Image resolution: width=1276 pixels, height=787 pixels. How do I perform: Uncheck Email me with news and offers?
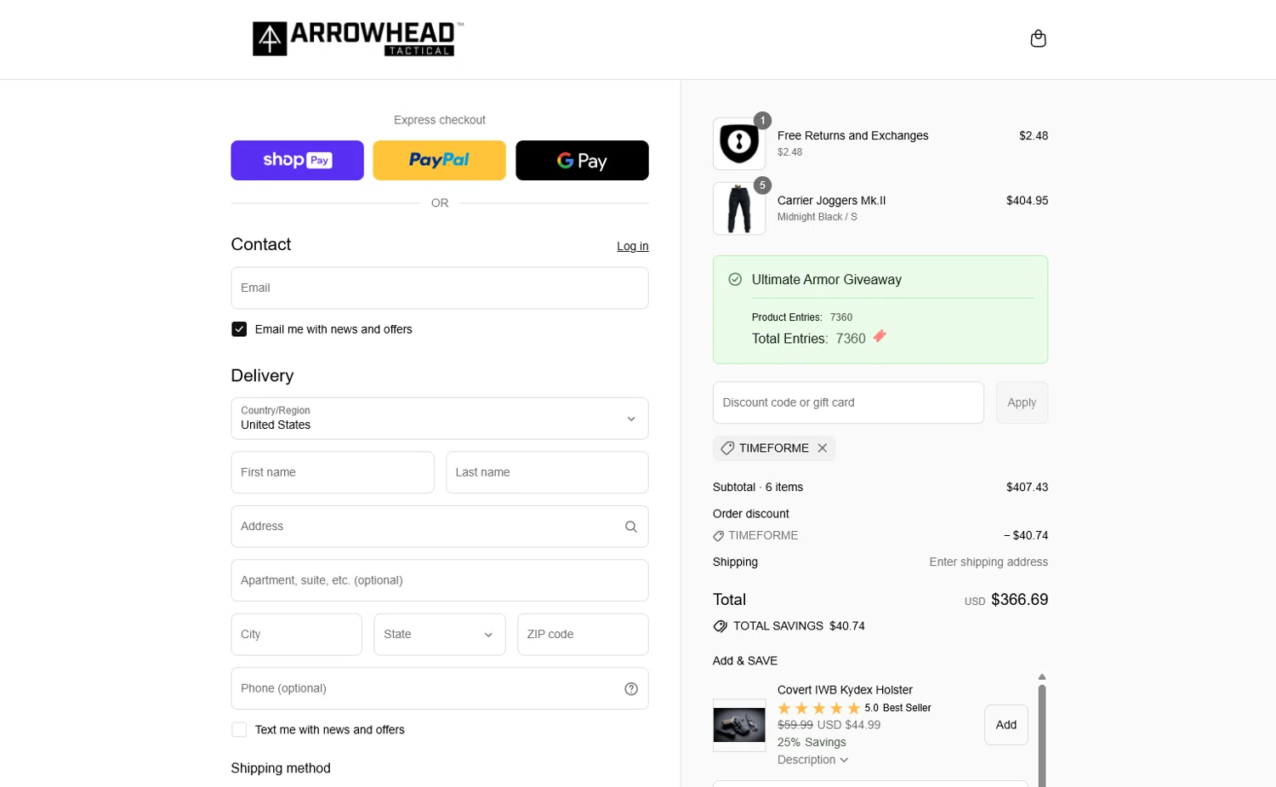(239, 329)
